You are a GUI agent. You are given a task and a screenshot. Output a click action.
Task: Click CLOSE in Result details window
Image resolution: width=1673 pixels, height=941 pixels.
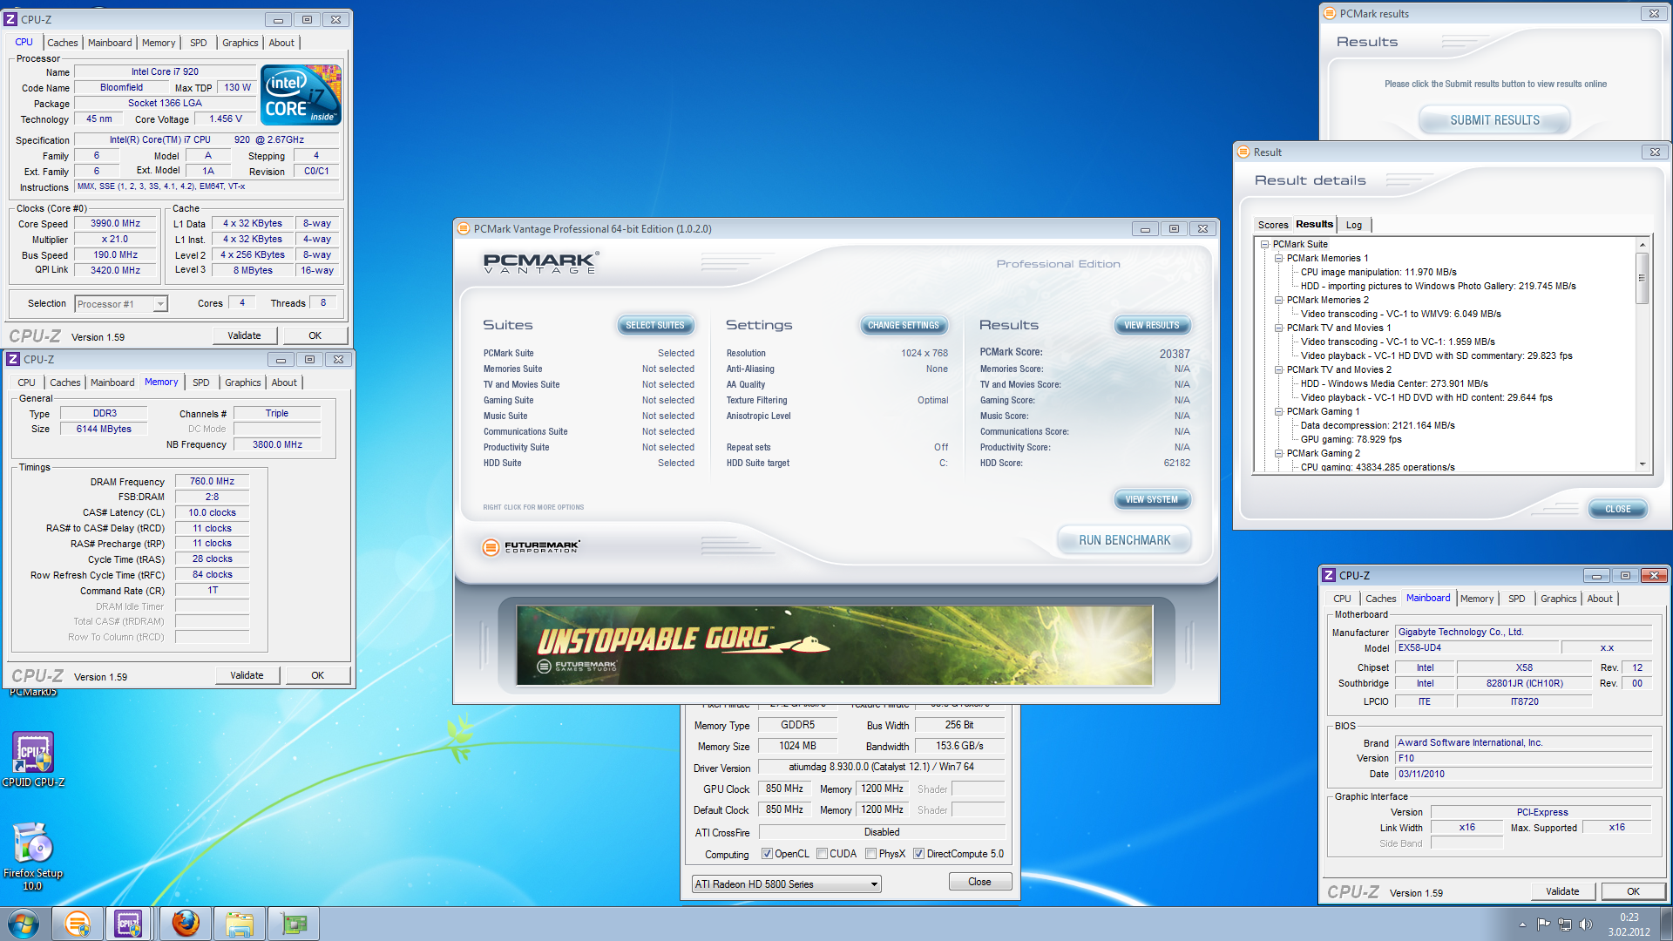click(1617, 509)
